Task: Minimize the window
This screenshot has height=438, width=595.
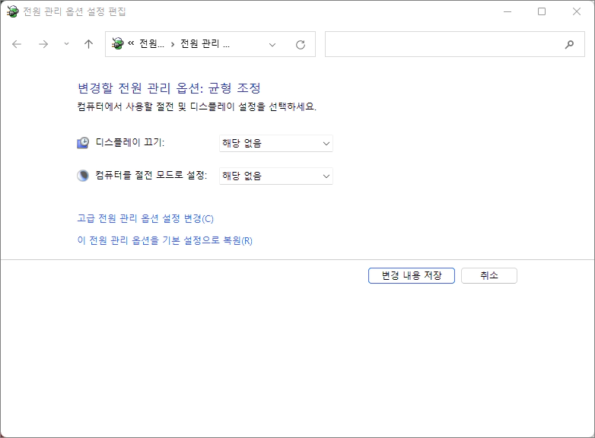Action: 508,11
